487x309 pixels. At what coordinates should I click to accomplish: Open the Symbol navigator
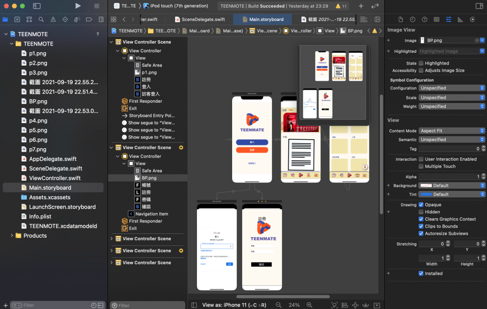point(29,19)
